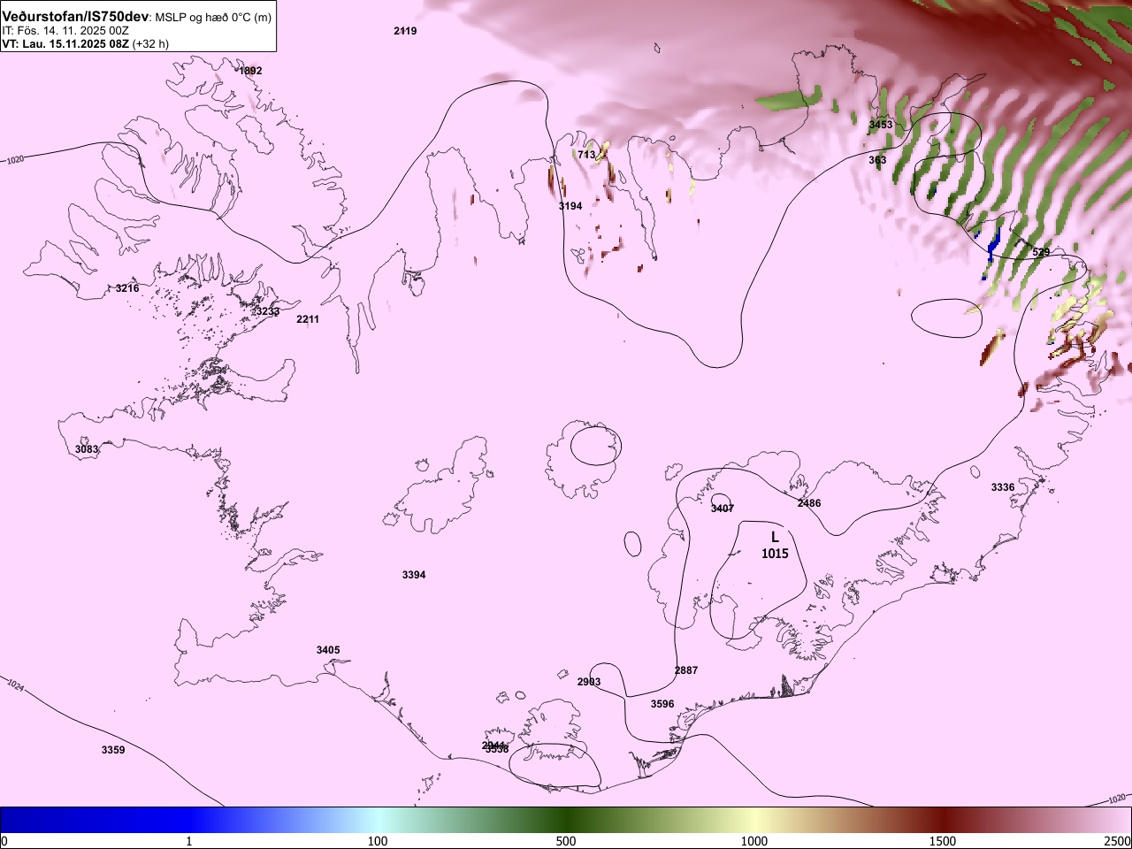Click the height value "3596"
This screenshot has height=849, width=1132.
[662, 704]
